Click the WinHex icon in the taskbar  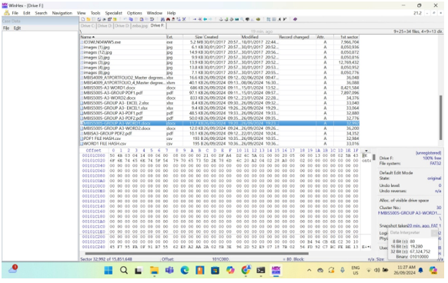pyautogui.click(x=276, y=270)
